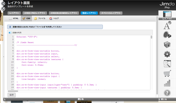Click code line '@charset "UTF-8";'
The height and width of the screenshot is (103, 176).
[x=27, y=37]
